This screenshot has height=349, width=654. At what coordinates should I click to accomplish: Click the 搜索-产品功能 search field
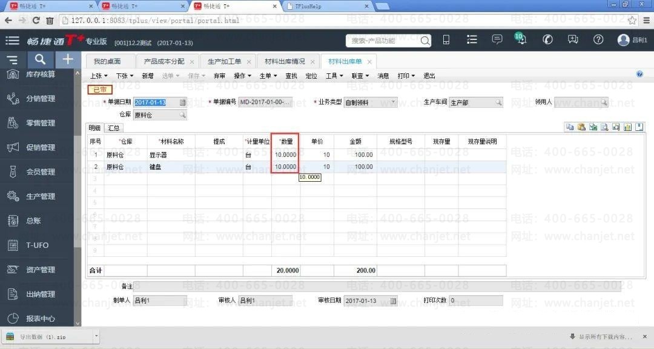point(383,41)
